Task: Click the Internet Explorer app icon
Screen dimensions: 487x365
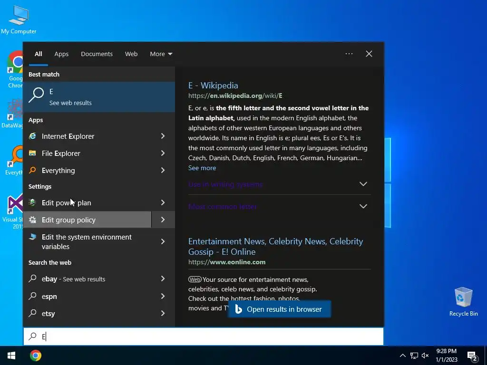Action: coord(32,136)
